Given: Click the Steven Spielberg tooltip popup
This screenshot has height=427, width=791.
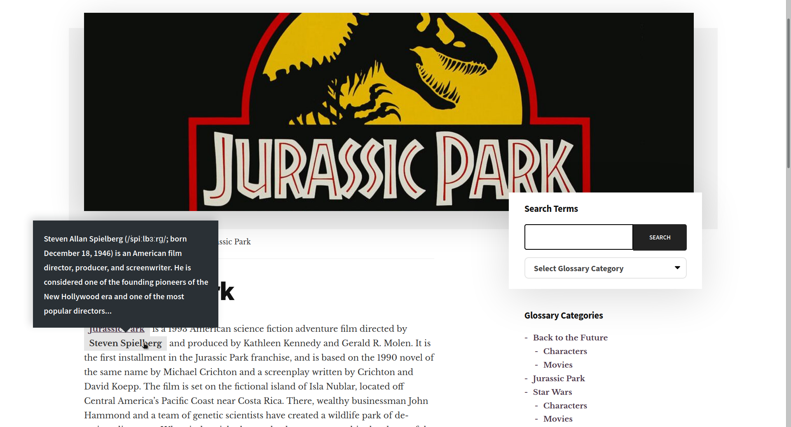Looking at the screenshot, I should (126, 274).
